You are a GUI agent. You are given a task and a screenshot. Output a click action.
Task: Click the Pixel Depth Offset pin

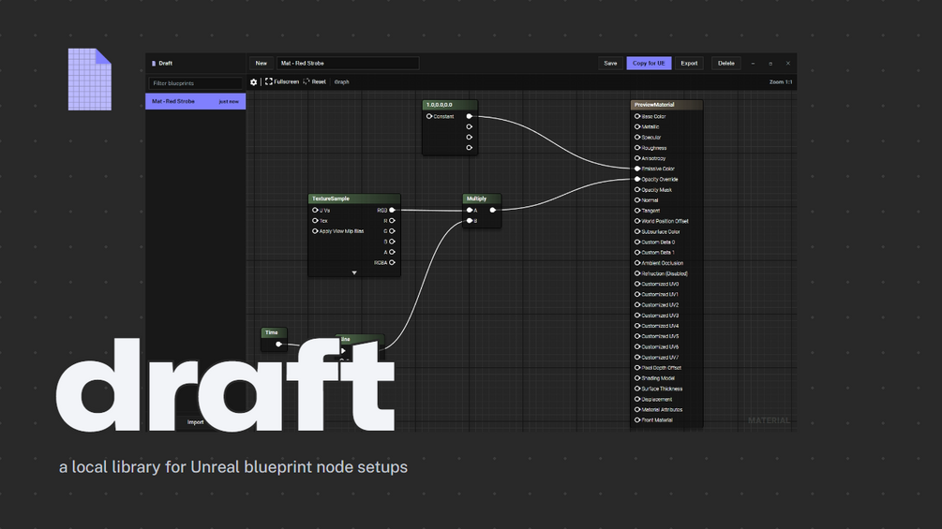(x=637, y=368)
